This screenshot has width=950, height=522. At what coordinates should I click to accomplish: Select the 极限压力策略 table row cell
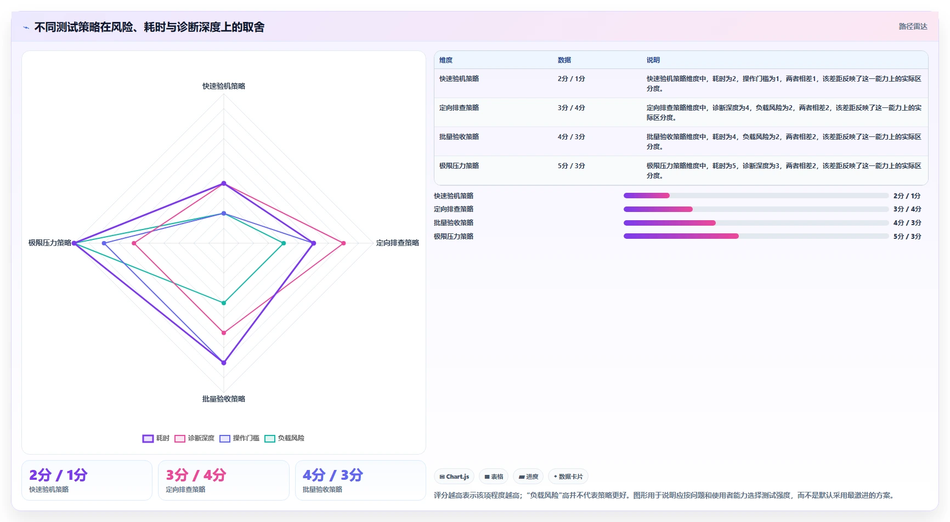coord(459,166)
